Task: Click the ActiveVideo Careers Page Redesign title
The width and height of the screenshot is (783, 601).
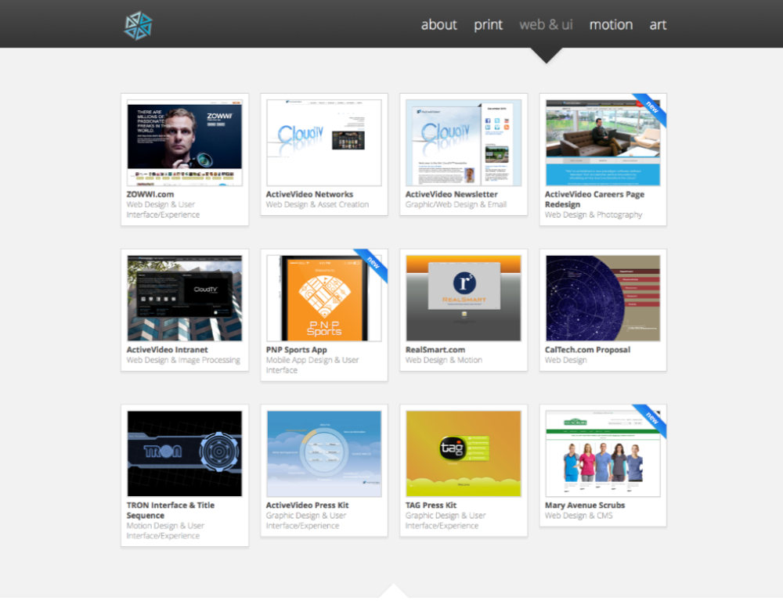Action: click(595, 200)
